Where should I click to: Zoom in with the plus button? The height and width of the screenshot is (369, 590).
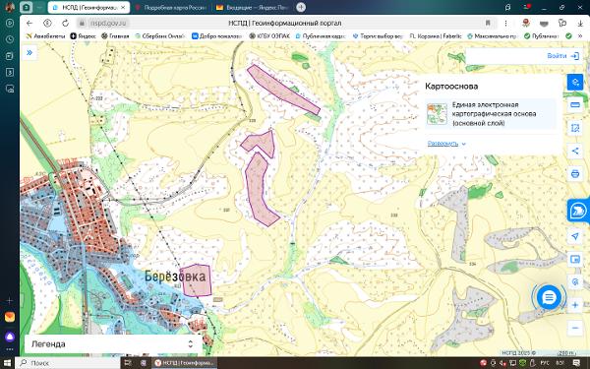coord(575,305)
